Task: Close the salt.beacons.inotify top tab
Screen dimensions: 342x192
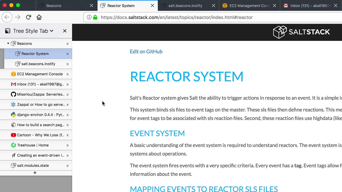Action: point(213,6)
